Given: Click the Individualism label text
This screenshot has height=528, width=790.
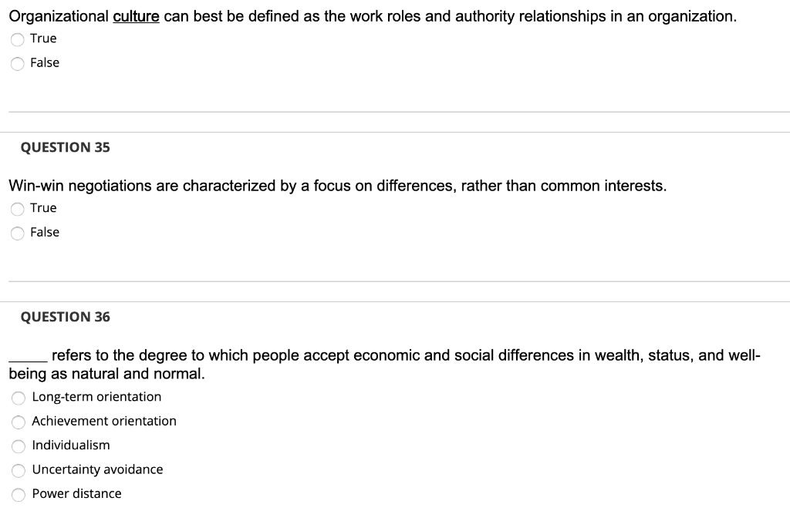Looking at the screenshot, I should click(x=71, y=446).
